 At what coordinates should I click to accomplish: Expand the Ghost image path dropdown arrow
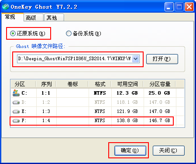pos(136,59)
